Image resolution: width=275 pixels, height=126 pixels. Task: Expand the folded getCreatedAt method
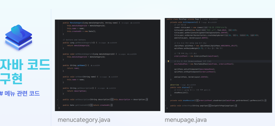tap(57, 105)
